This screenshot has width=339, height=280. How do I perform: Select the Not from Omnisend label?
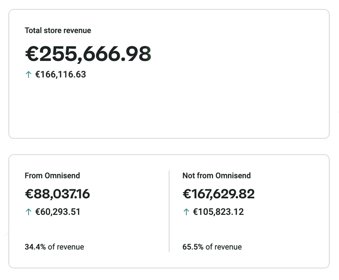217,176
